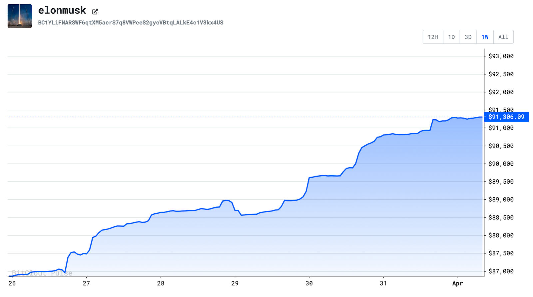Click the date label 29
The height and width of the screenshot is (297, 533).
pos(235,283)
